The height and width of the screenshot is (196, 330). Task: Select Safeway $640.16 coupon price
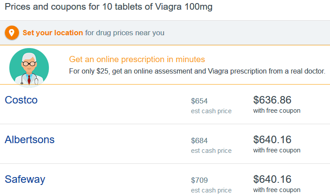point(272,179)
